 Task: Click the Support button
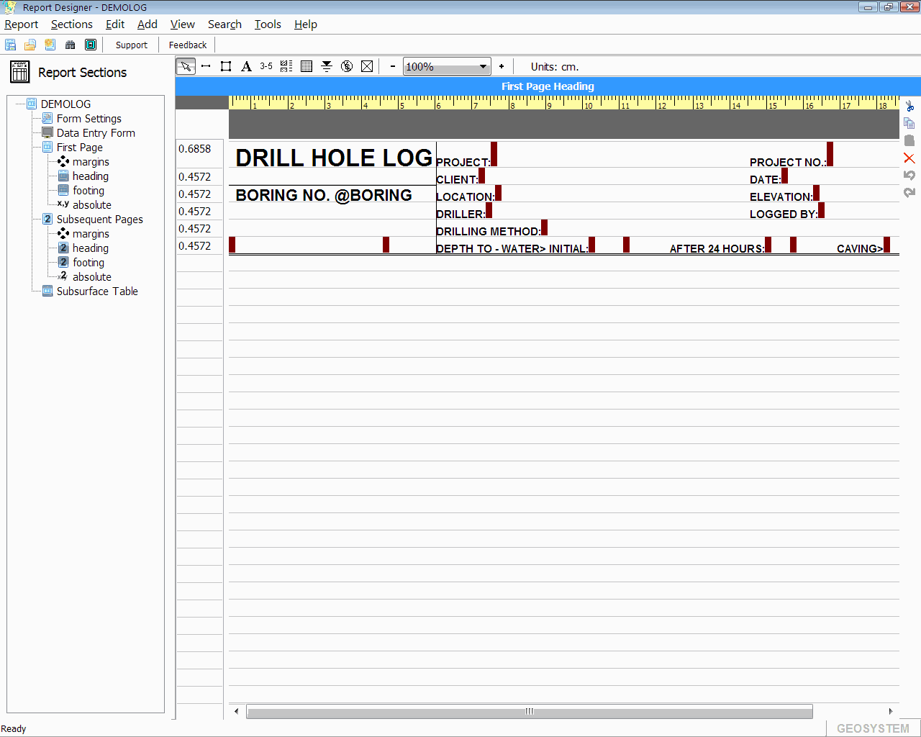click(x=131, y=45)
